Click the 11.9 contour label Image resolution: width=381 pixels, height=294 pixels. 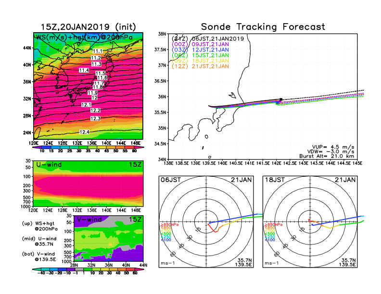(x=93, y=93)
